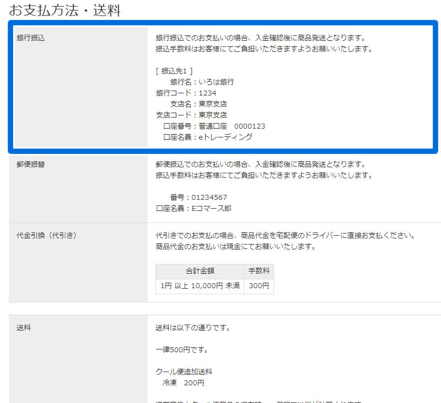Click the 冷凍 200円 line

[x=184, y=383]
